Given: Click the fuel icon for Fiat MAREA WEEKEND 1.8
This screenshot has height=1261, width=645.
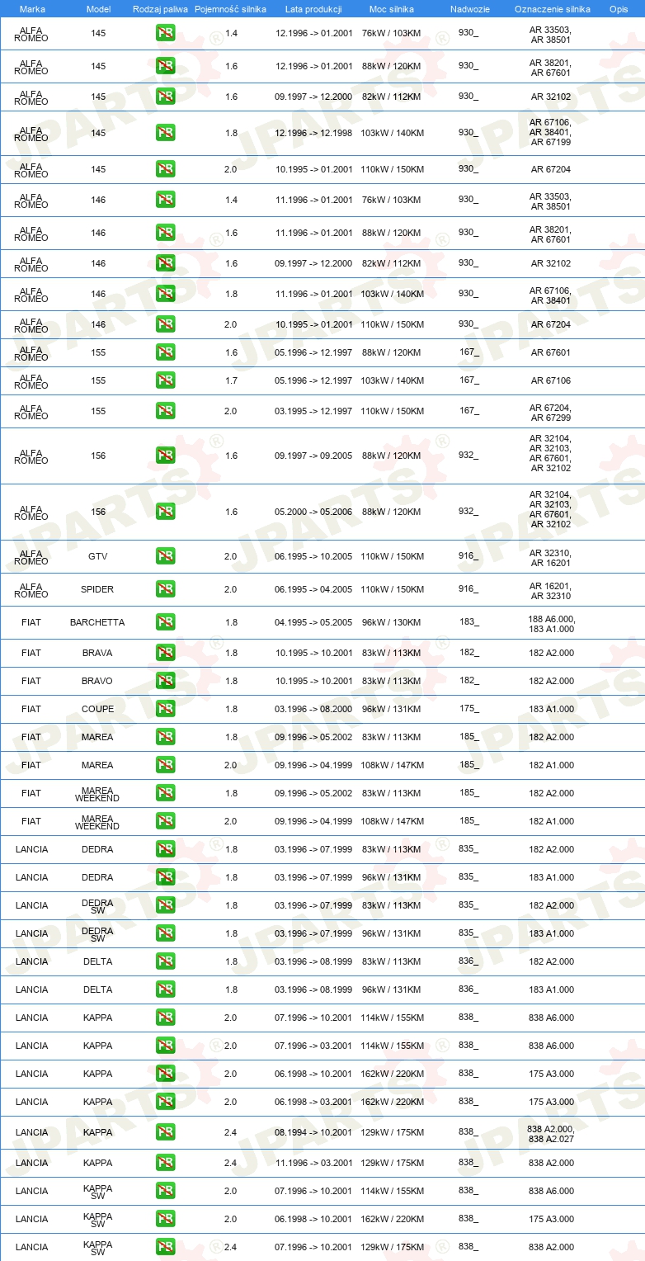Looking at the screenshot, I should click(x=165, y=792).
